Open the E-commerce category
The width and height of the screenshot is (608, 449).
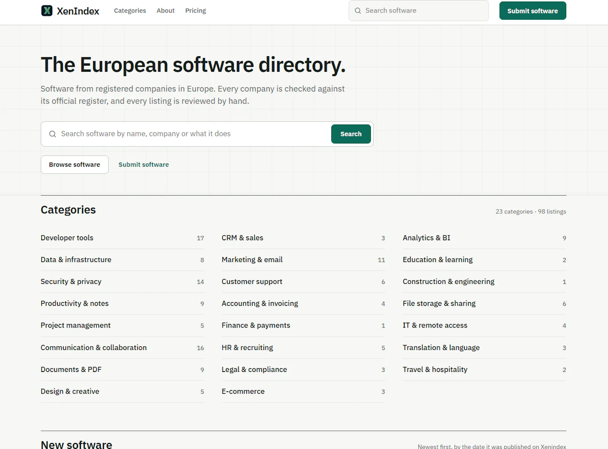[303, 391]
